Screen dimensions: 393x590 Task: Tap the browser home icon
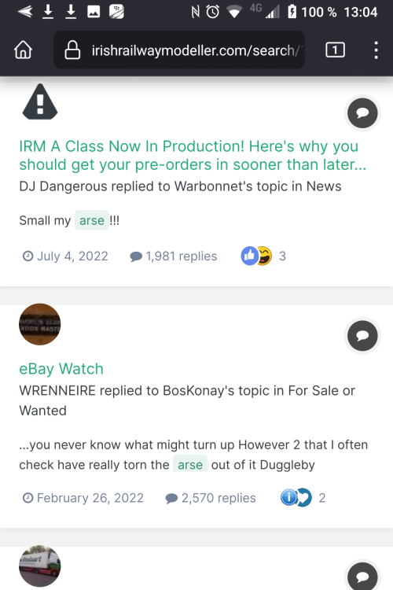tap(23, 50)
